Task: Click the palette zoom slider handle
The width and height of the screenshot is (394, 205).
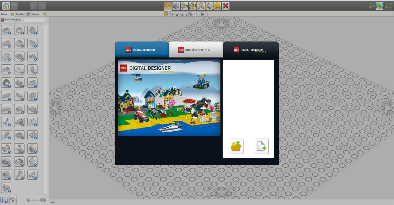Action: pos(42,200)
